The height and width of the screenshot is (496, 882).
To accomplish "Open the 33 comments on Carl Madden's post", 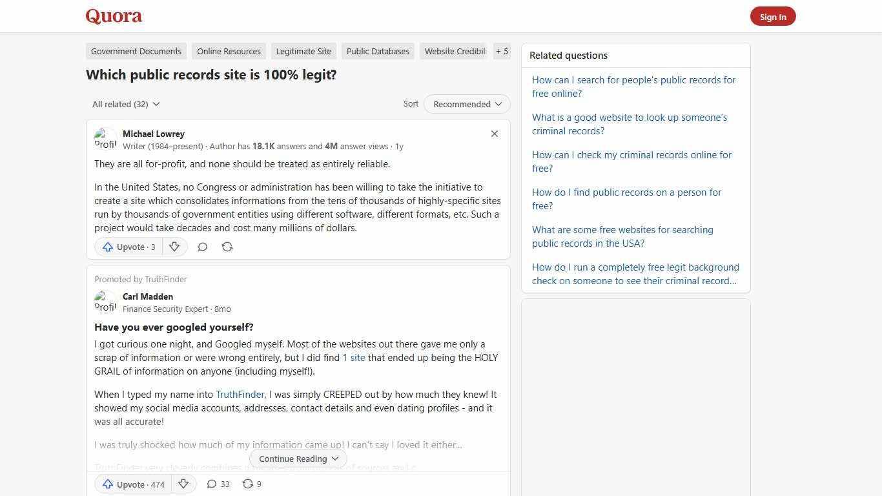I will tap(218, 484).
